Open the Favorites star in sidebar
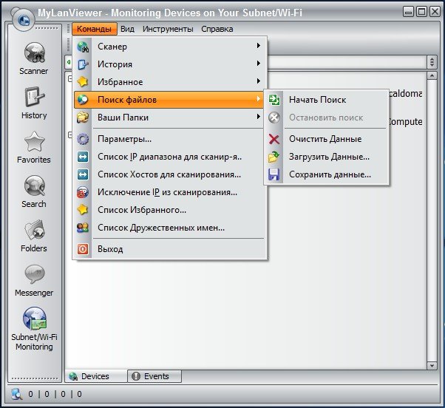Screen dimensions: 445x408 pyautogui.click(x=34, y=141)
